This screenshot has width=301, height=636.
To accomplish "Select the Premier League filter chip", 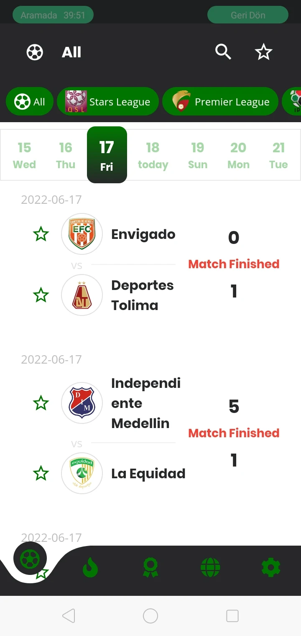I will pos(220,102).
